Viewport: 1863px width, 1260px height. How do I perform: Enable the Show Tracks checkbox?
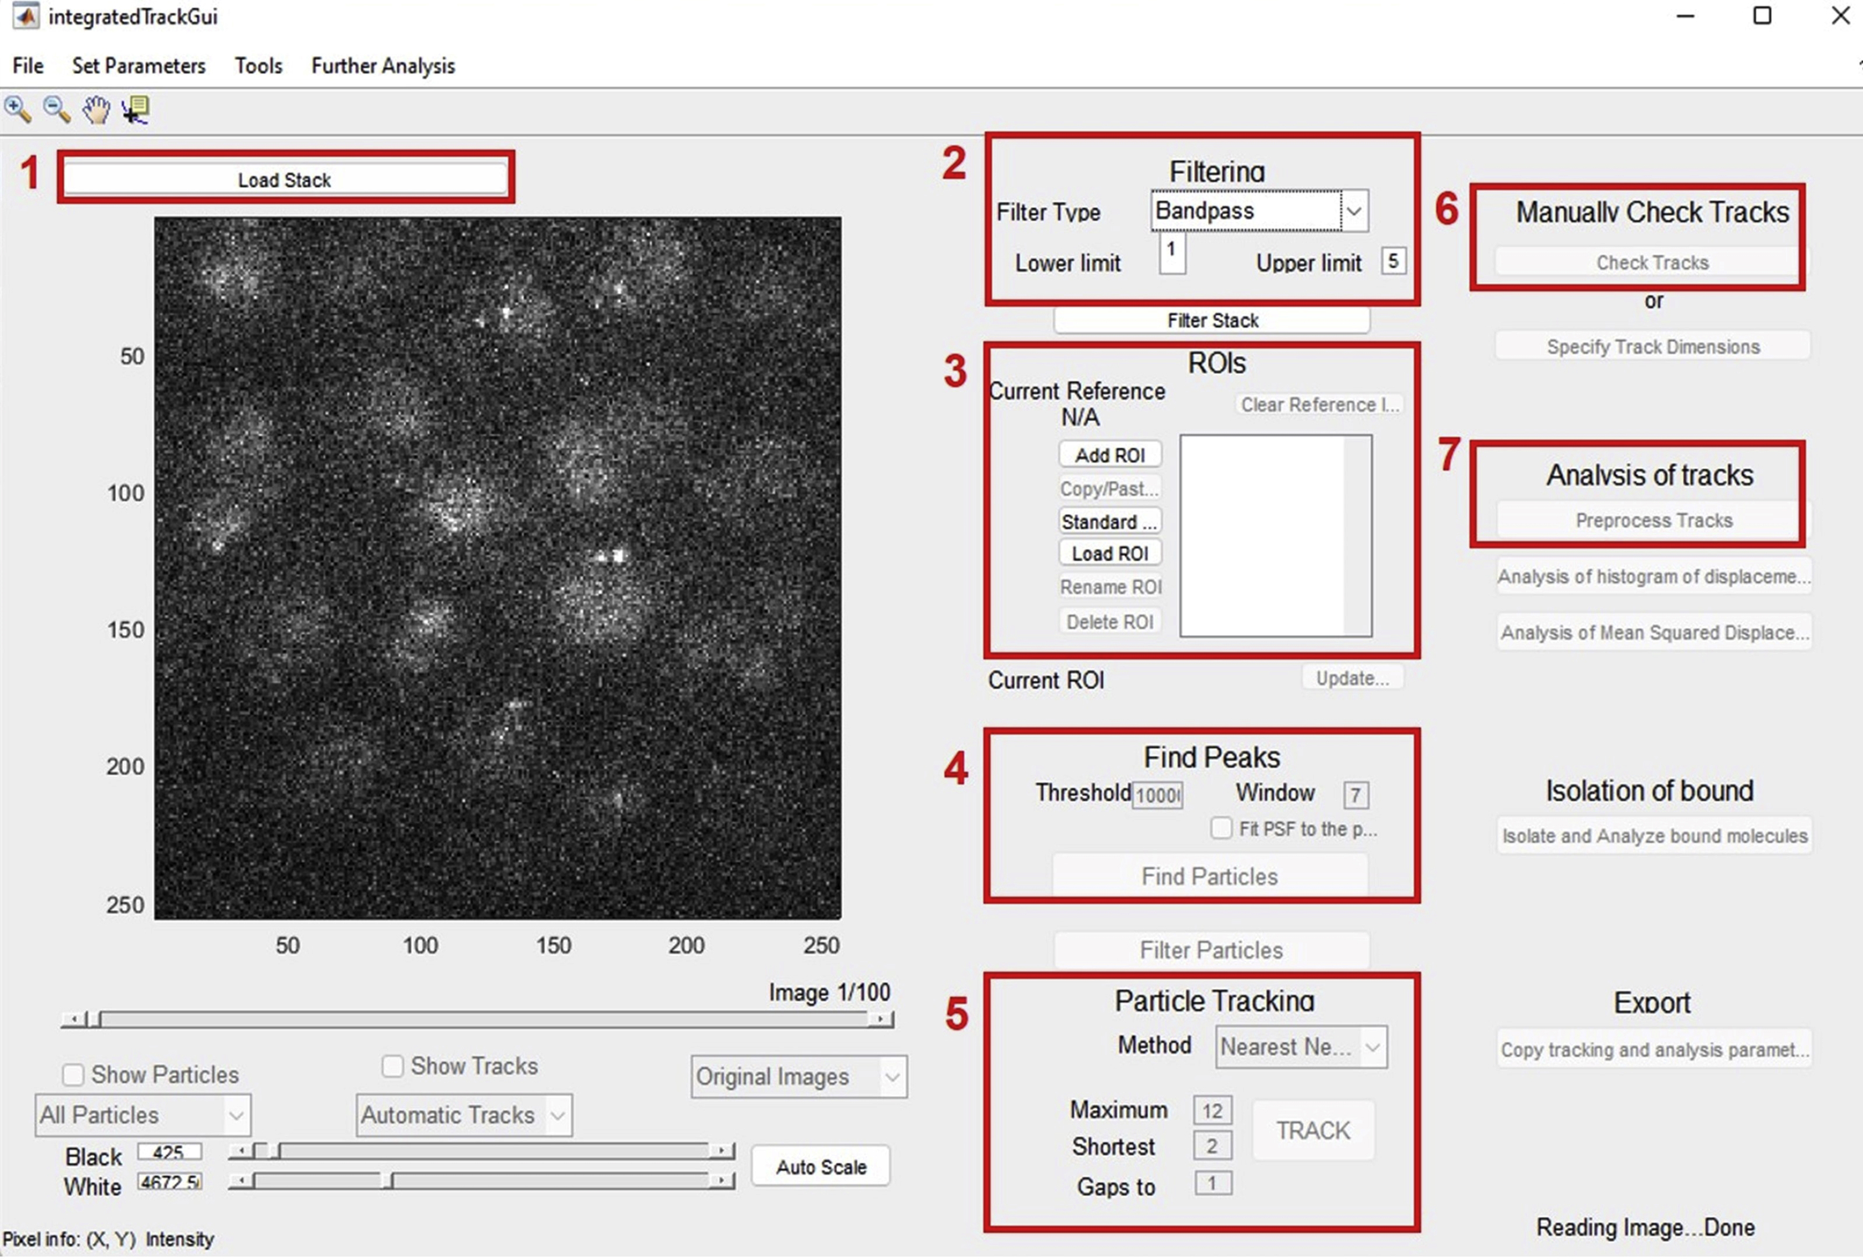click(x=392, y=1066)
